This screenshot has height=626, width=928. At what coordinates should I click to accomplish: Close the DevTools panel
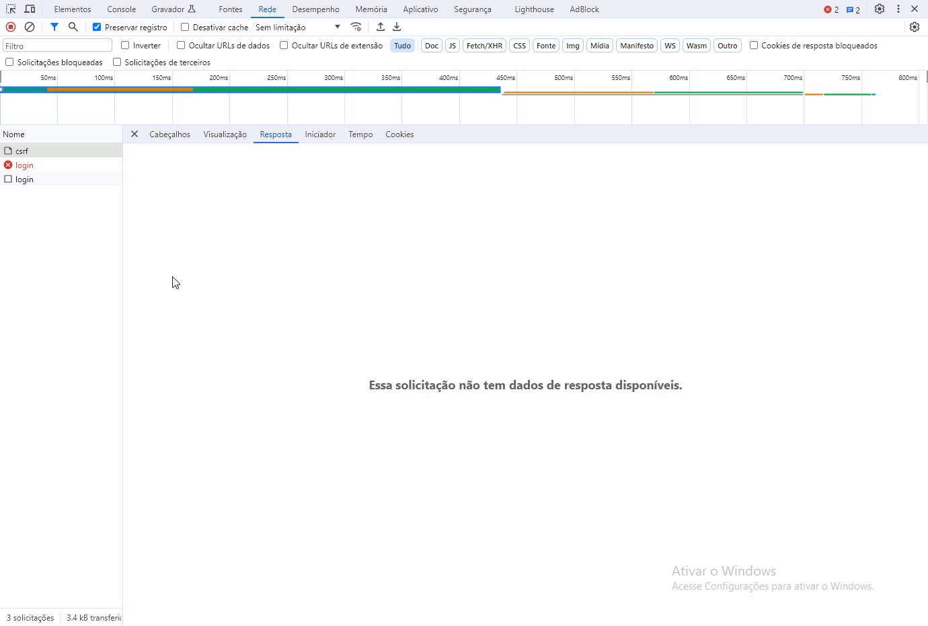point(915,9)
